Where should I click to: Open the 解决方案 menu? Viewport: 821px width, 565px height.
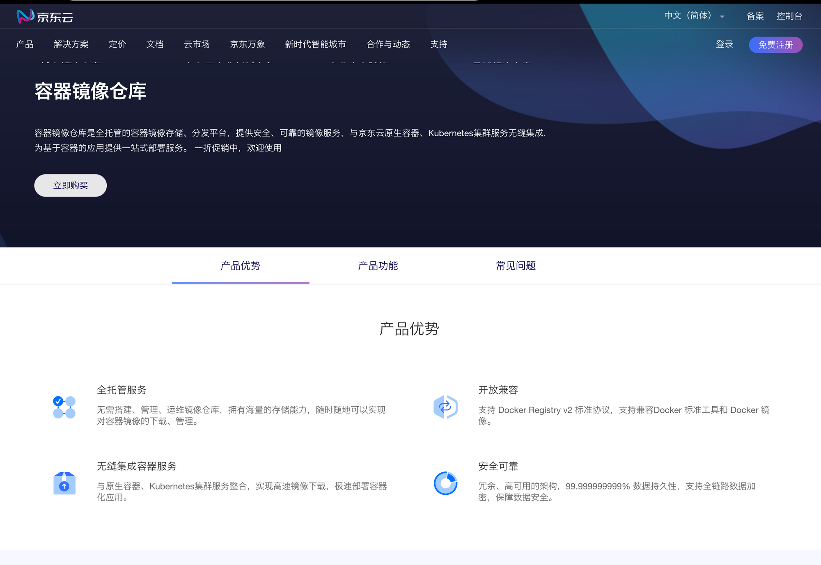[71, 44]
